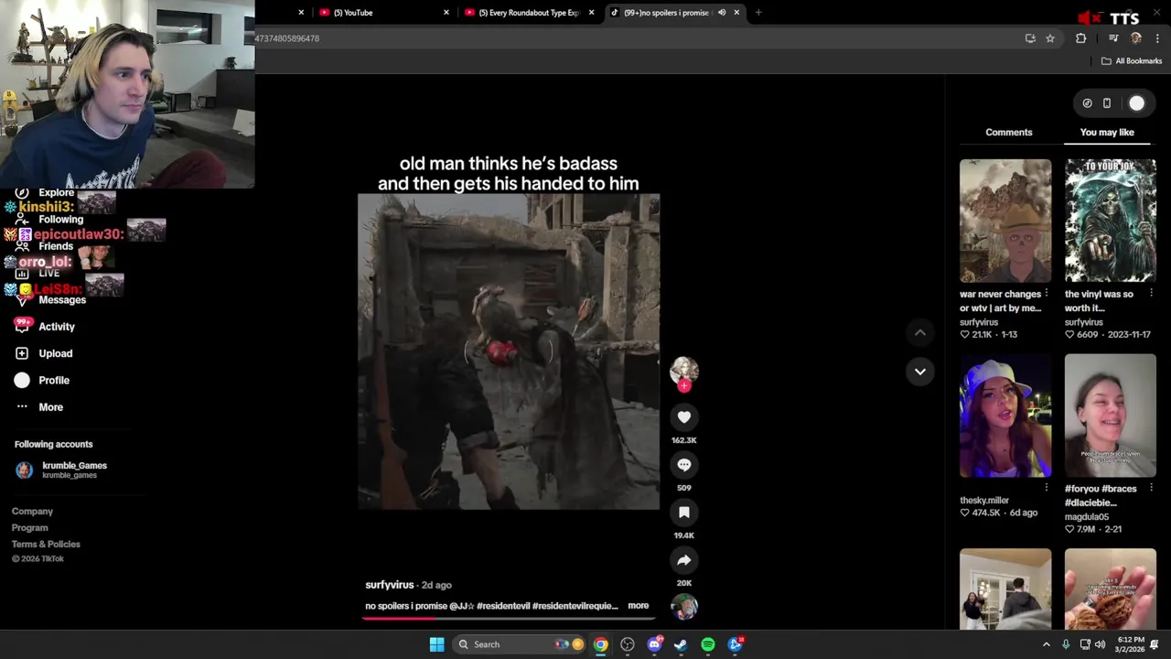Image resolution: width=1171 pixels, height=659 pixels.
Task: Select the You may like tab
Action: tap(1107, 132)
